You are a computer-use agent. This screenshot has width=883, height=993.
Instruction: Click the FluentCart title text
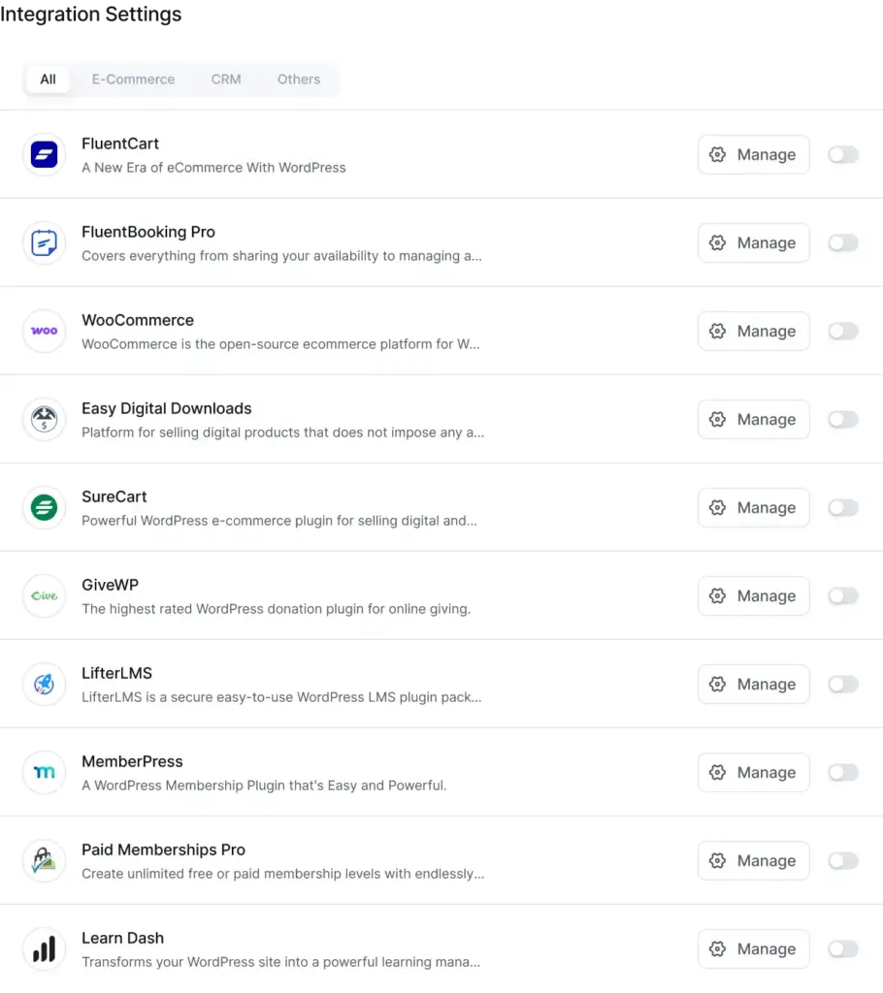pyautogui.click(x=120, y=144)
